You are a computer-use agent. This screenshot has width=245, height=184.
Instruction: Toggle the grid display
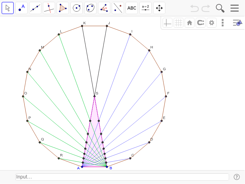pos(179,22)
